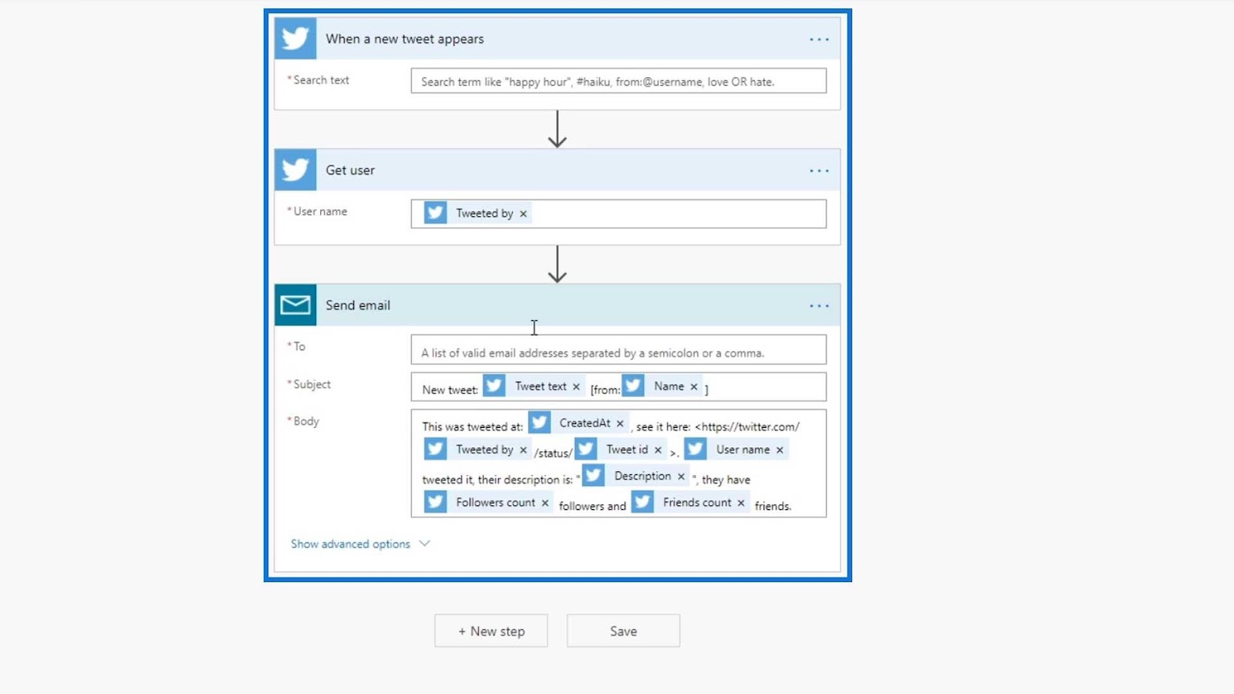Click the Twitter icon of Get user step
The height and width of the screenshot is (694, 1234).
point(295,170)
